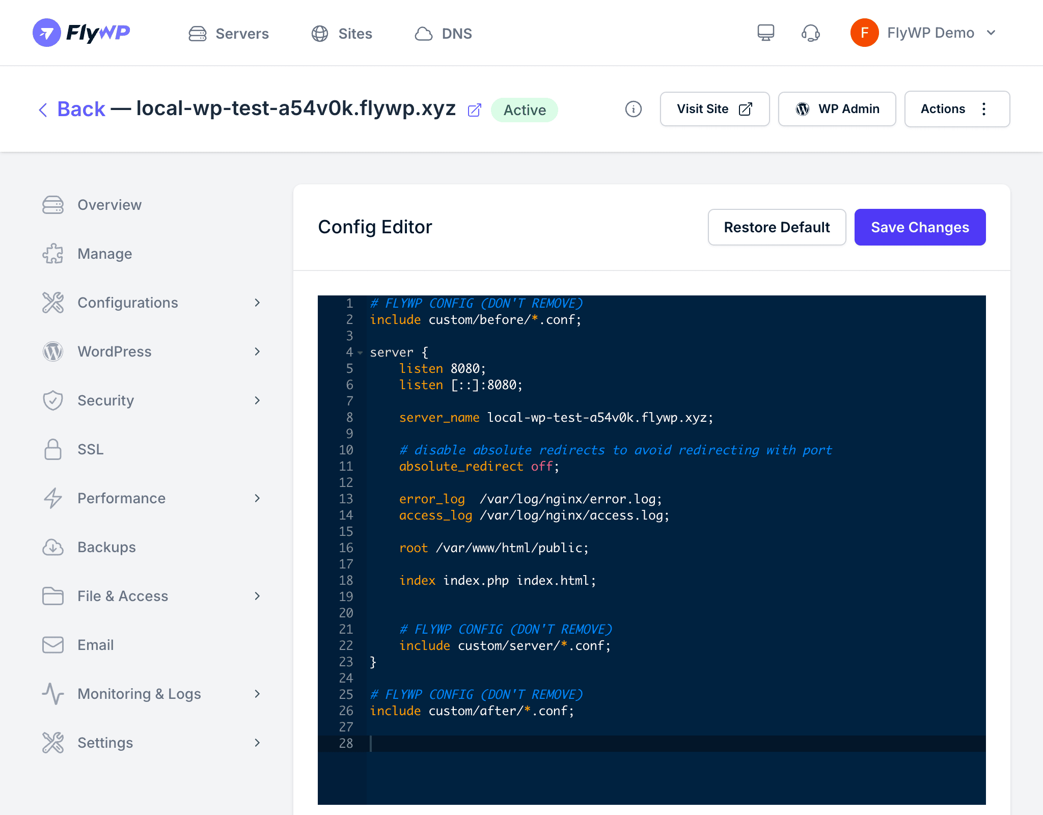Click the Visit Site button

715,109
